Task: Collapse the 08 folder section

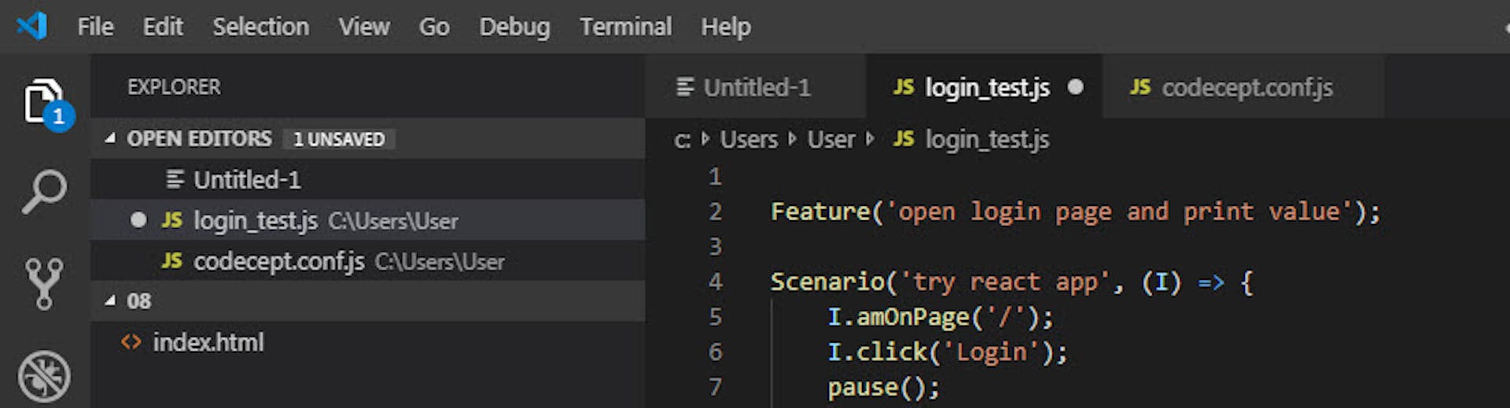Action: coord(111,300)
